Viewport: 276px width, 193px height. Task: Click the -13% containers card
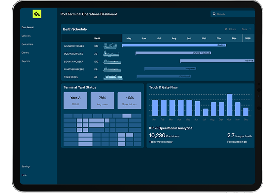tap(129, 101)
